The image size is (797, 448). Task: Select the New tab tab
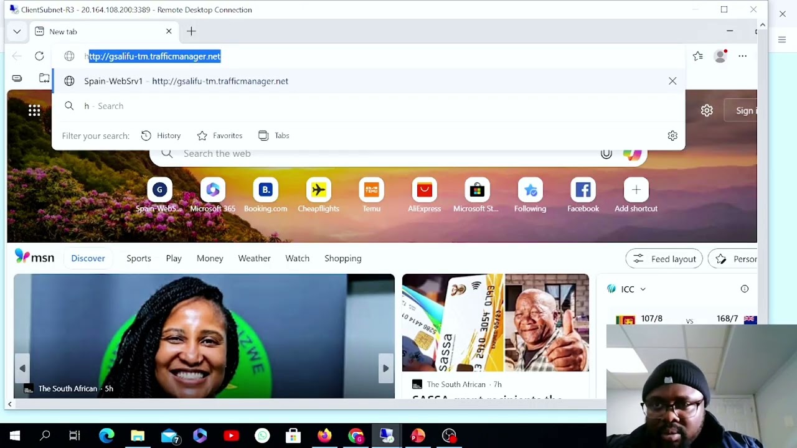pos(103,31)
